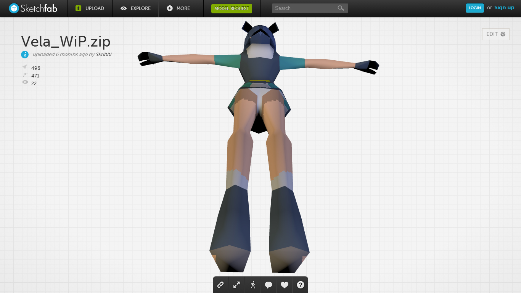Open uploader Skribbl's profile link
Image resolution: width=521 pixels, height=293 pixels.
[103, 55]
